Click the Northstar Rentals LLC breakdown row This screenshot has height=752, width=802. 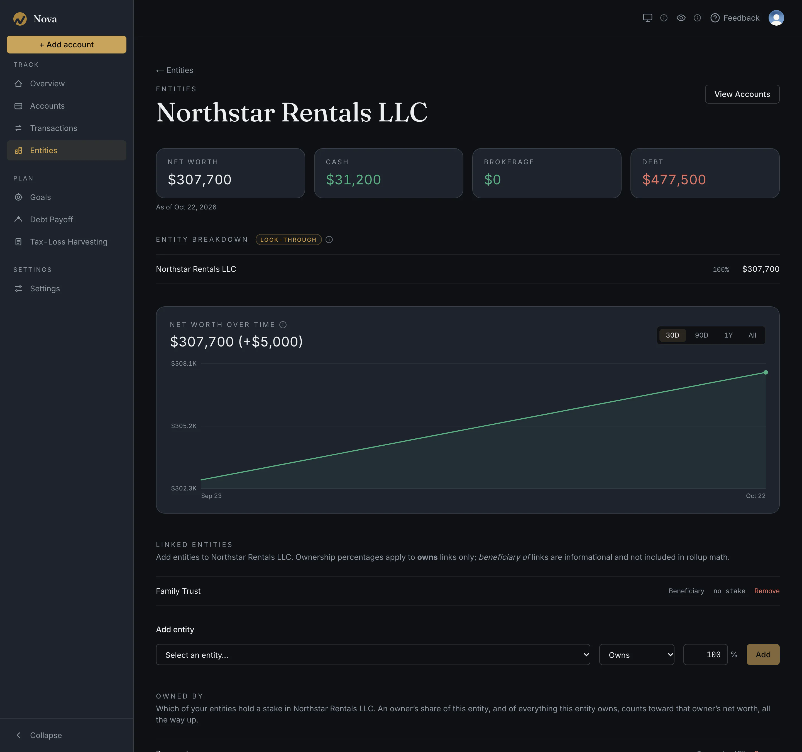point(468,269)
